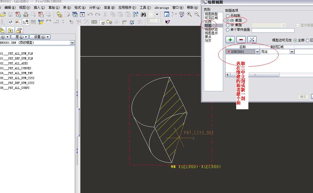This screenshot has width=313, height=193.
Task: Click the Redo arrow icon
Action: tap(98, 14)
